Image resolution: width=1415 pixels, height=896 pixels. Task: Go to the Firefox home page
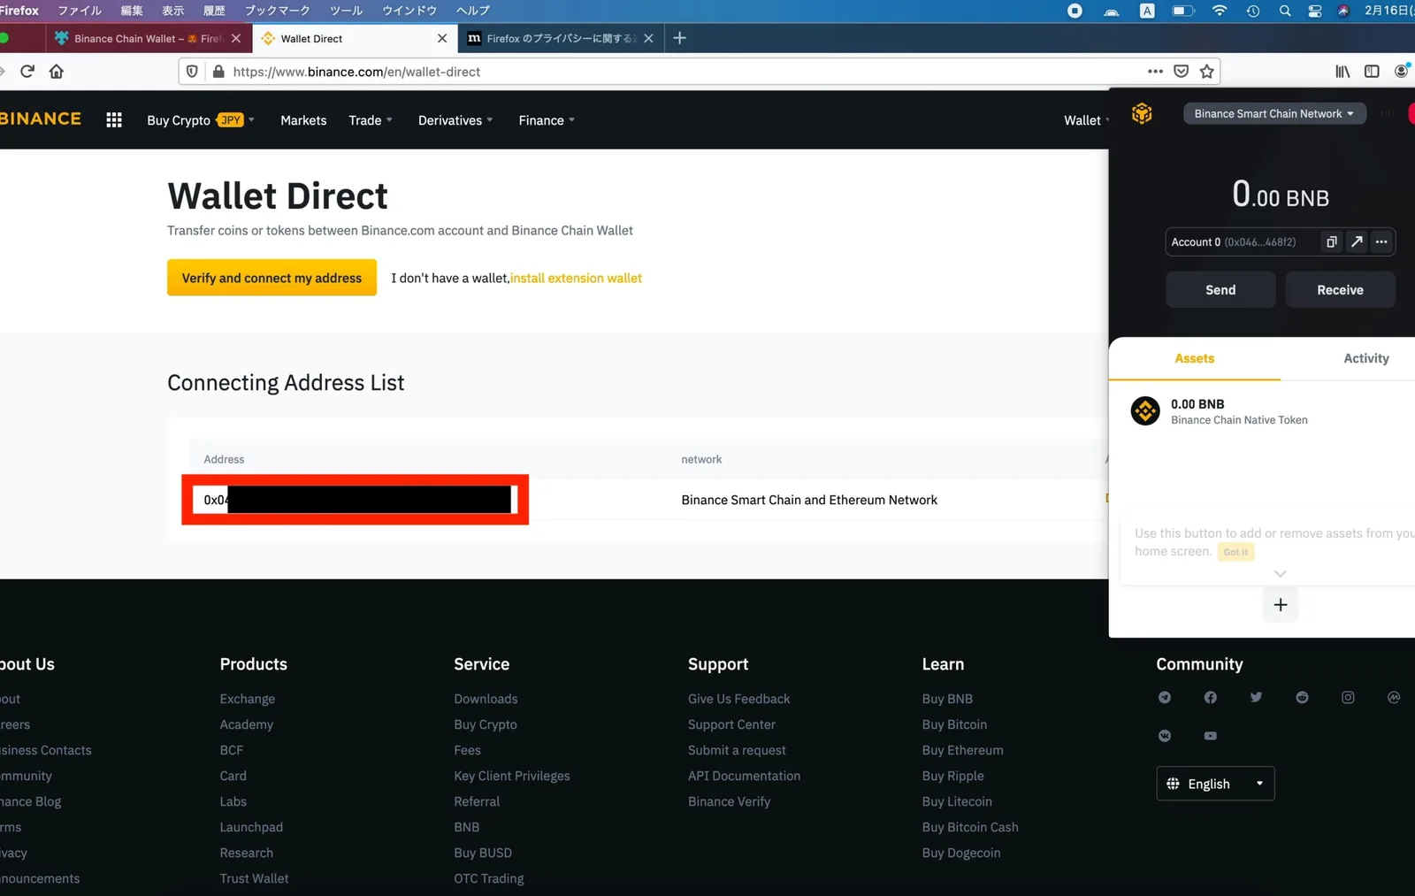(x=57, y=72)
